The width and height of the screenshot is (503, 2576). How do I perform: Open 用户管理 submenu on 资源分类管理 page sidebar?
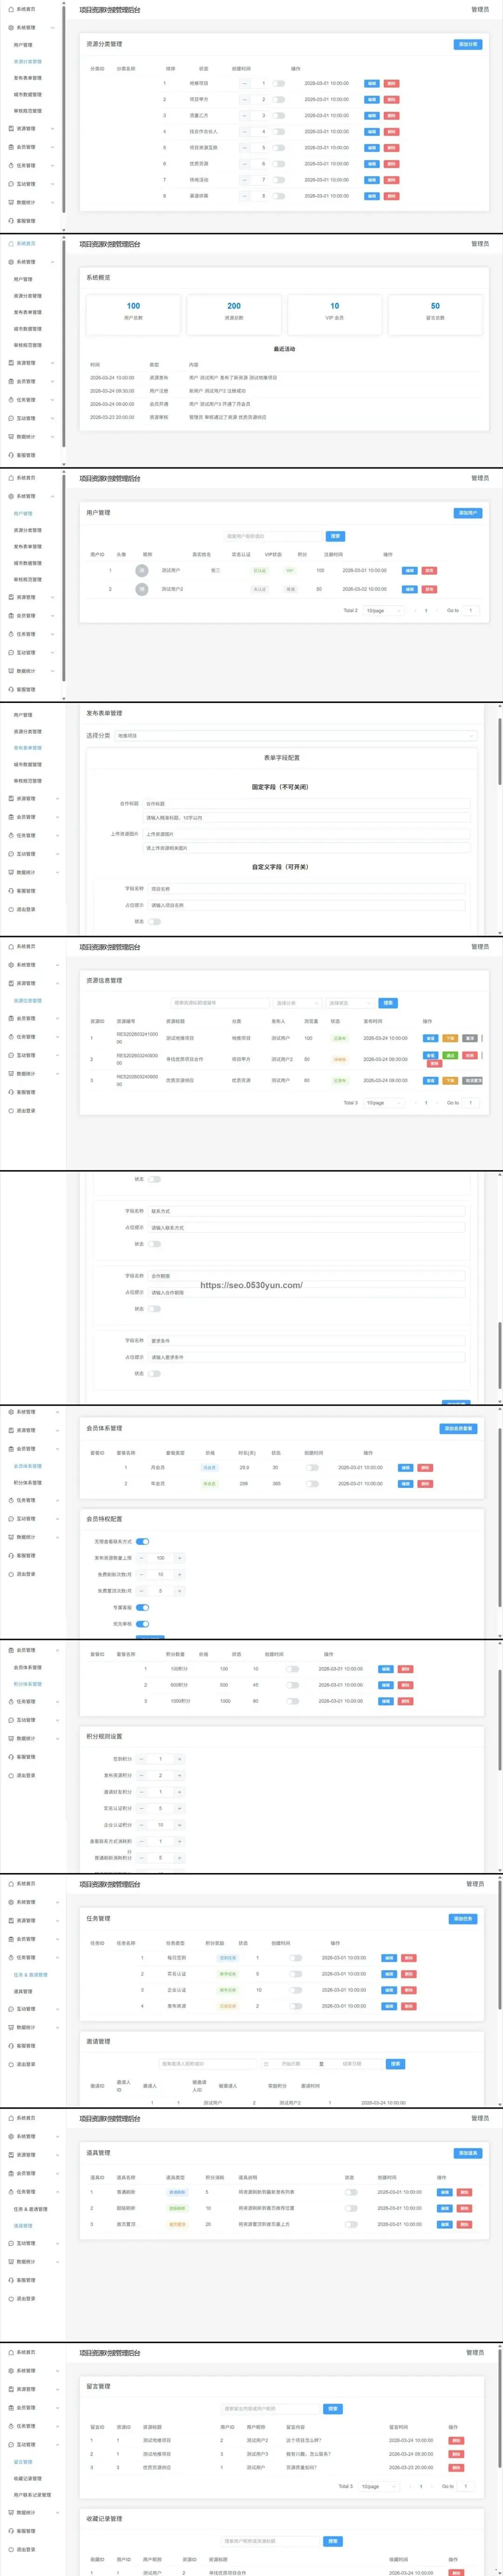[x=23, y=45]
